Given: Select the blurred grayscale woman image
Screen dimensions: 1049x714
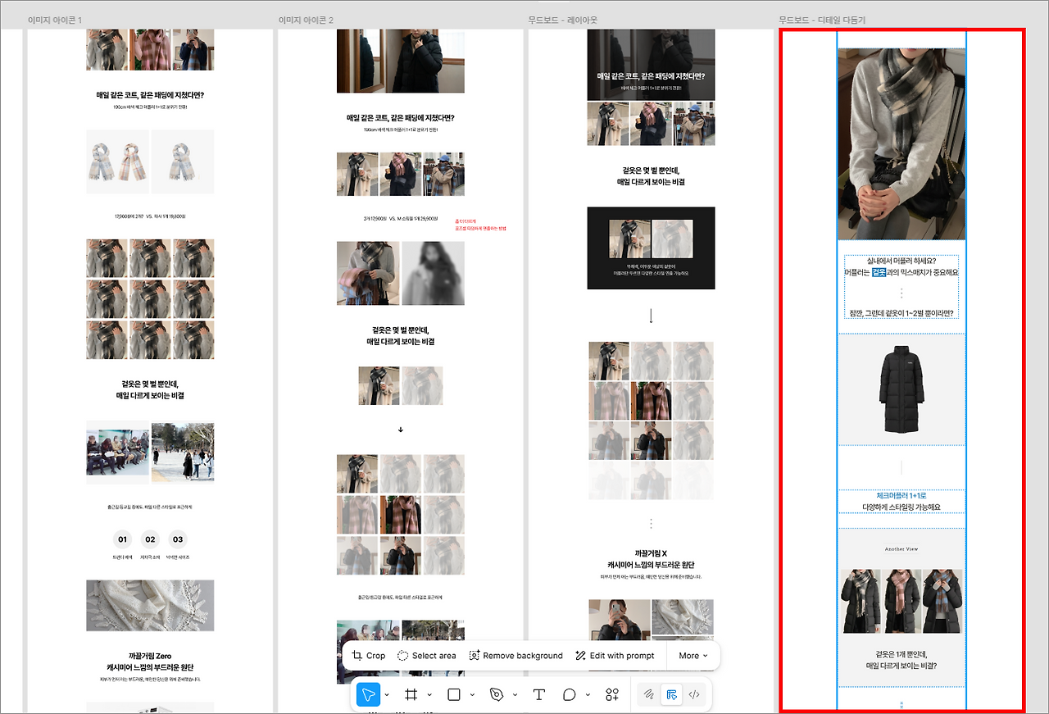Looking at the screenshot, I should point(433,273).
